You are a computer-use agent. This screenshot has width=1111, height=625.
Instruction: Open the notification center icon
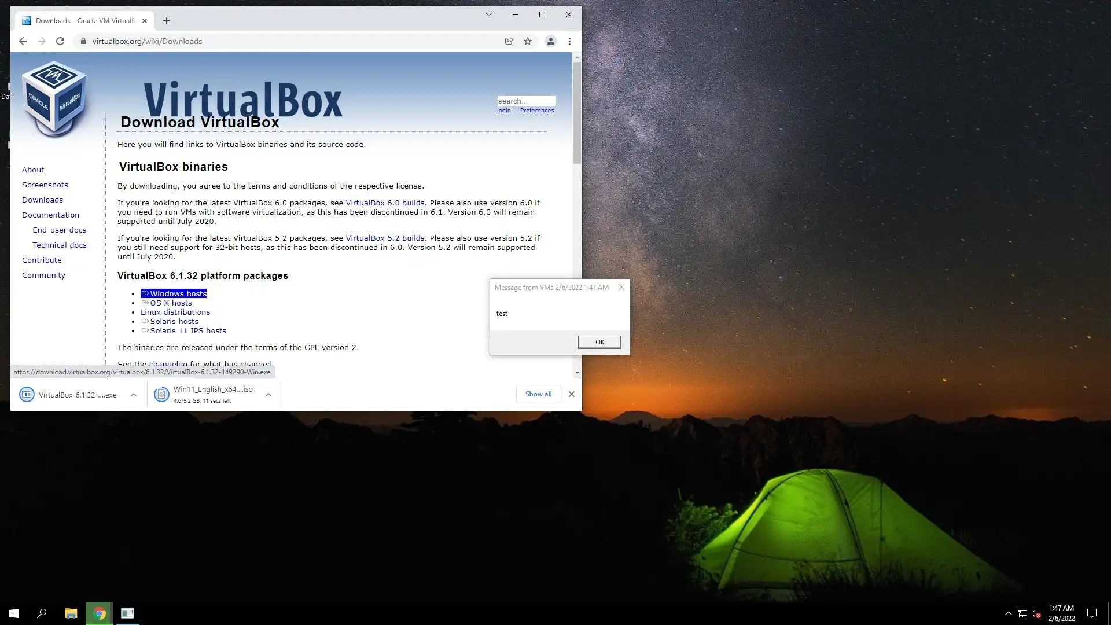coord(1091,613)
